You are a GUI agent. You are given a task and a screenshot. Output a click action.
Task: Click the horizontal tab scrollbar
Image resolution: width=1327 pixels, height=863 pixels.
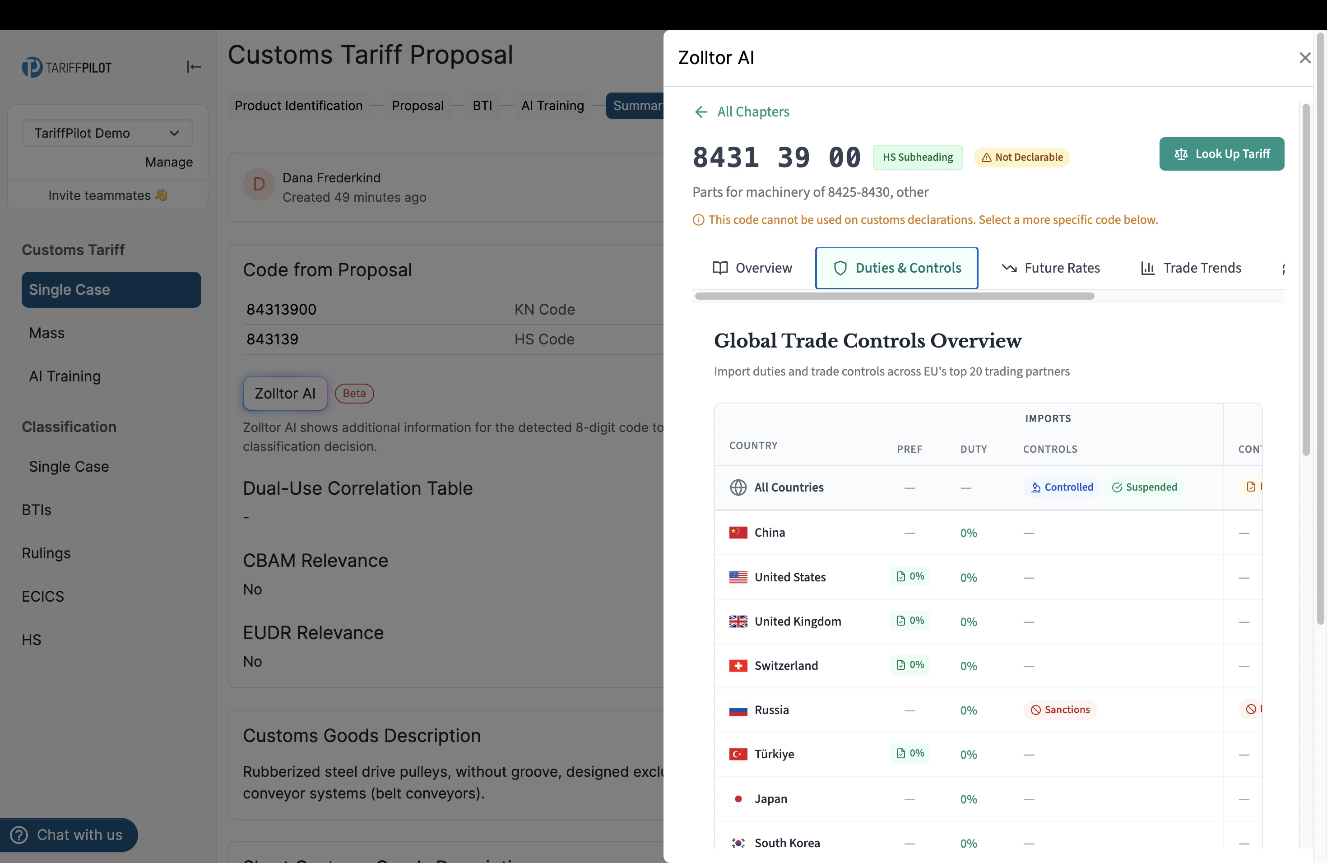point(894,296)
